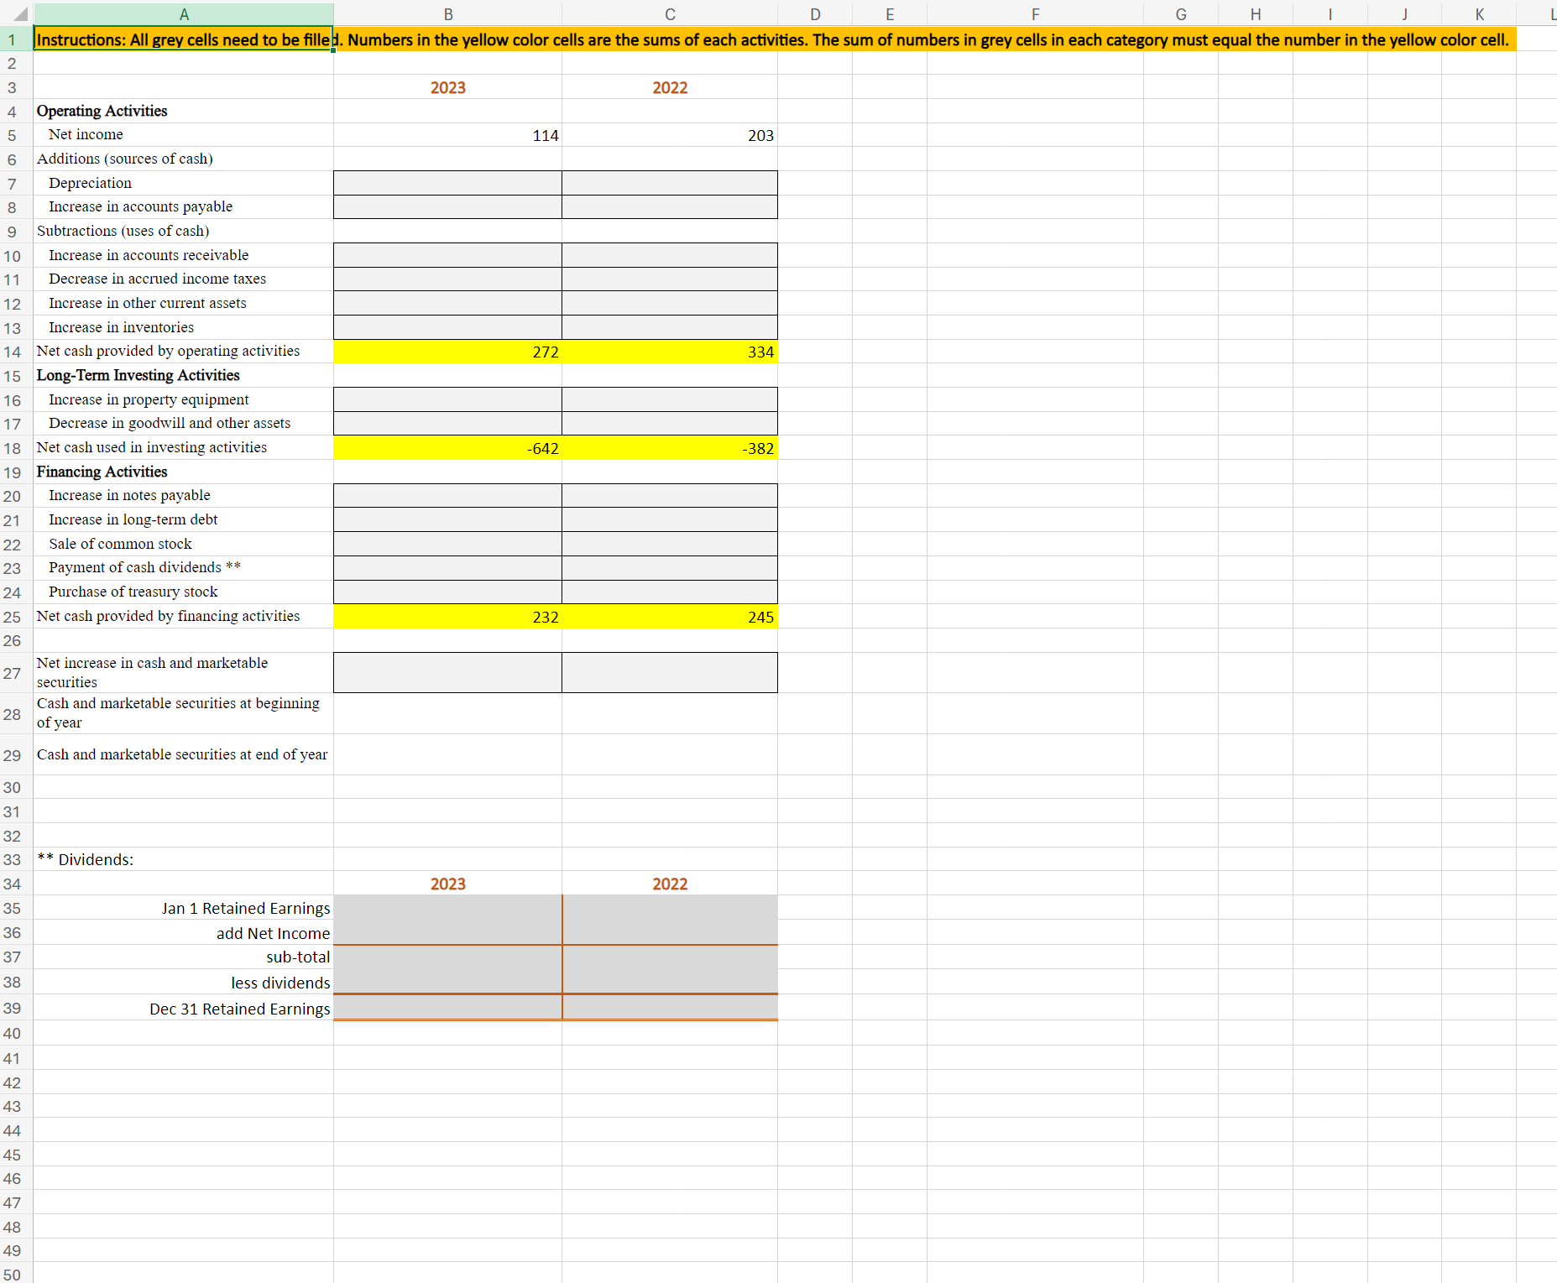Select the Net income value 203 for 2022
The height and width of the screenshot is (1283, 1557).
pyautogui.click(x=670, y=135)
